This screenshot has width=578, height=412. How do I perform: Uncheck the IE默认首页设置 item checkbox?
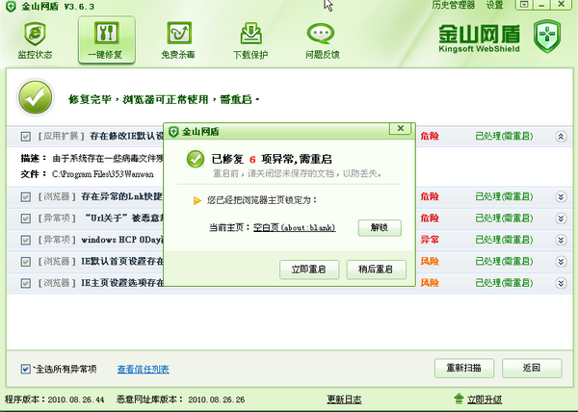[x=25, y=262]
